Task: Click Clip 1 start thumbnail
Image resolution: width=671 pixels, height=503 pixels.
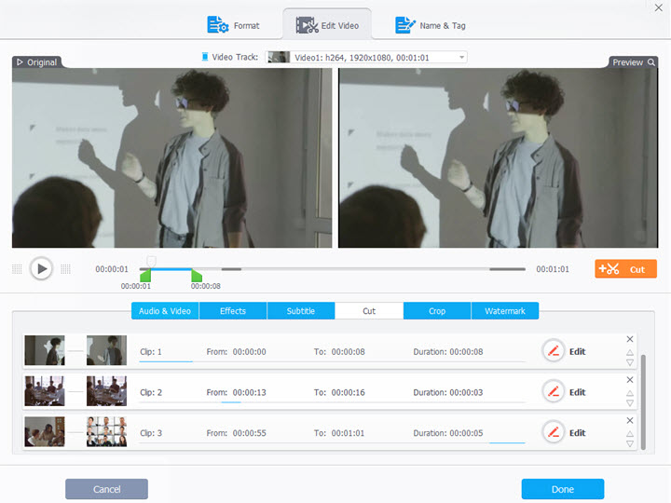Action: [x=45, y=350]
